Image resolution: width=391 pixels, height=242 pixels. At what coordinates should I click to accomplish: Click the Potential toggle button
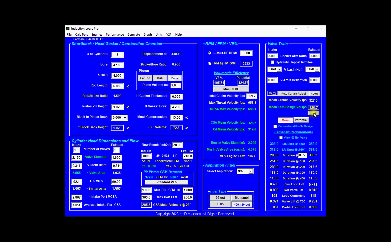301,120
